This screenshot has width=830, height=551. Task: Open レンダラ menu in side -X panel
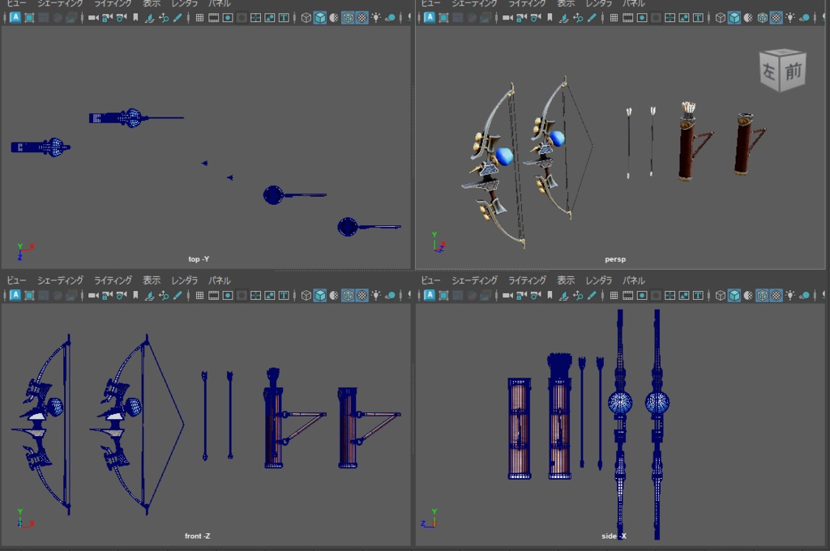coord(599,280)
